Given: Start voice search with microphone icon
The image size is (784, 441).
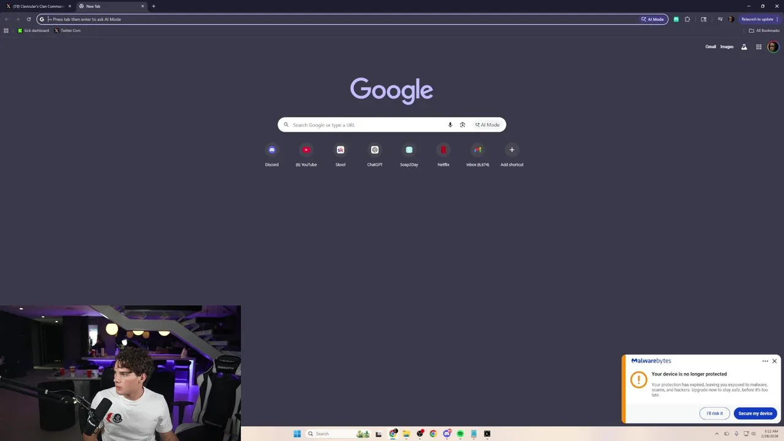Looking at the screenshot, I should [x=450, y=125].
